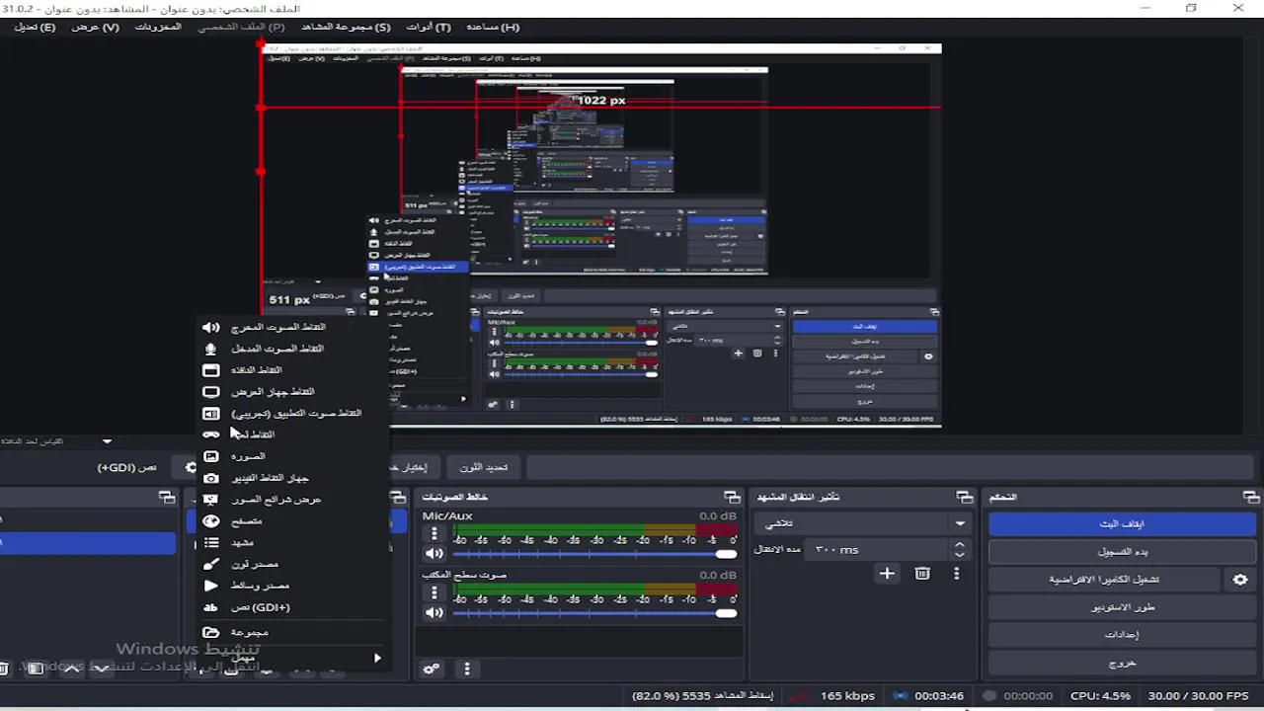Image resolution: width=1264 pixels, height=711 pixels.
Task: Click Stop Streaming (ايقاف البث)
Action: (x=1123, y=524)
